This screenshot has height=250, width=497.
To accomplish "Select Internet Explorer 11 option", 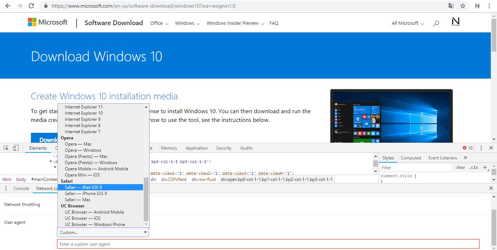I will point(100,107).
